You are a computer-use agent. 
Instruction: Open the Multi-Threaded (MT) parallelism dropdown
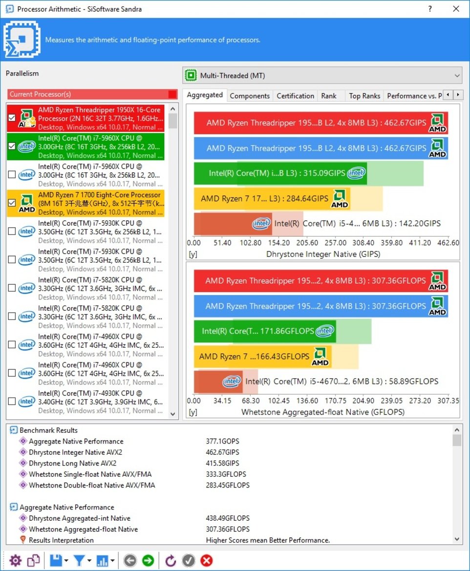[x=322, y=75]
